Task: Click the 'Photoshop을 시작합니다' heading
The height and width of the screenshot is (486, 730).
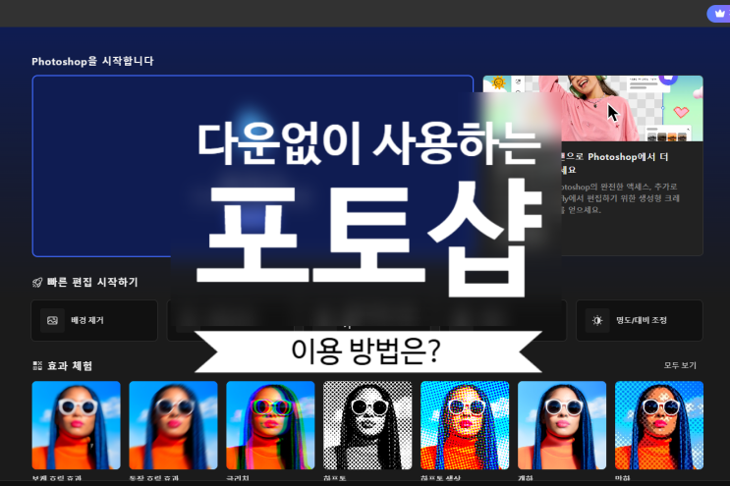Action: 92,62
